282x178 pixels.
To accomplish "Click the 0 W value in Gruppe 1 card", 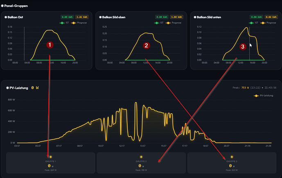I will pyautogui.click(x=50, y=166).
